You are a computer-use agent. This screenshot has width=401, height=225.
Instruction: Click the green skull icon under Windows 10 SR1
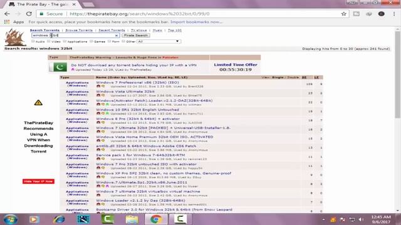[107, 113]
